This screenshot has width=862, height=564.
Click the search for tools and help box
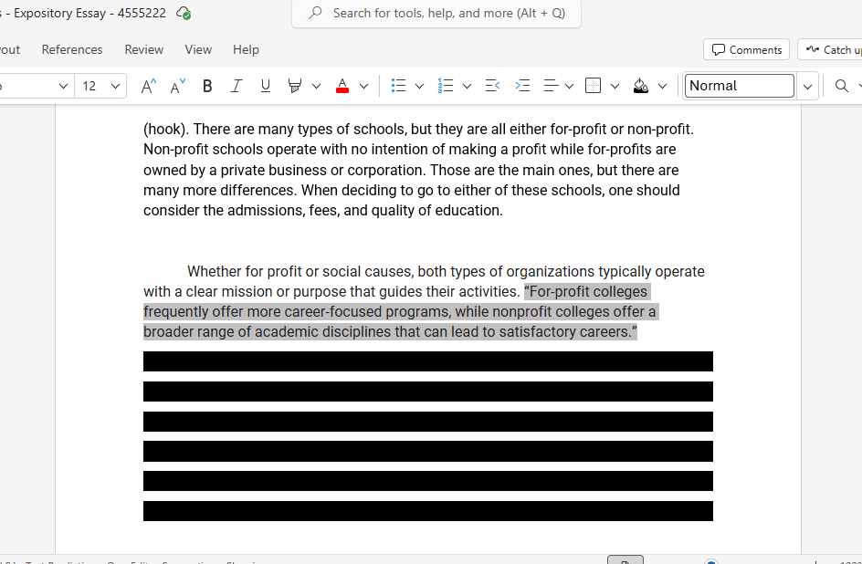click(x=436, y=13)
